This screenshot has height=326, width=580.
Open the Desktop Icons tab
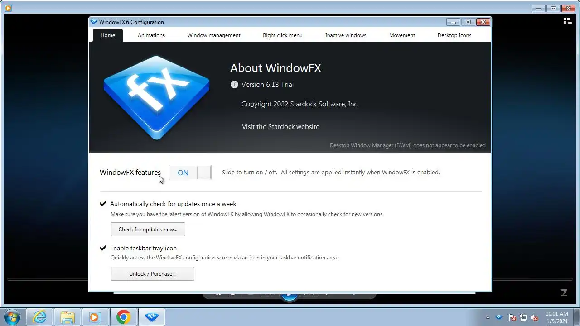coord(454,35)
